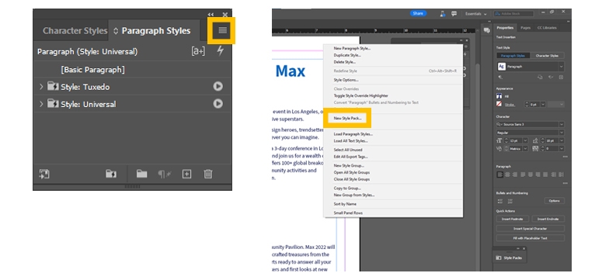The width and height of the screenshot is (602, 280).
Task: Click the Create new style [a+] icon
Action: click(198, 51)
